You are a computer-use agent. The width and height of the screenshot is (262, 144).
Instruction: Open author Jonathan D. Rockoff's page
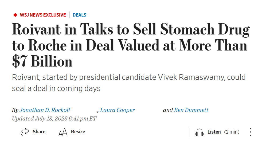point(45,110)
